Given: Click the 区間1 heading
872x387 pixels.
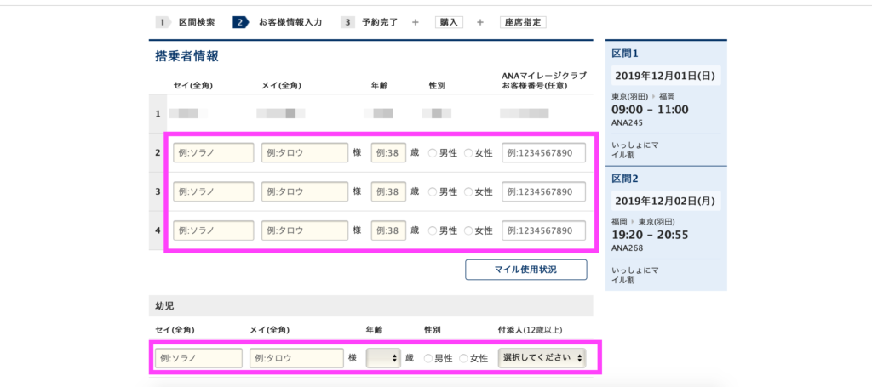Looking at the screenshot, I should (624, 54).
